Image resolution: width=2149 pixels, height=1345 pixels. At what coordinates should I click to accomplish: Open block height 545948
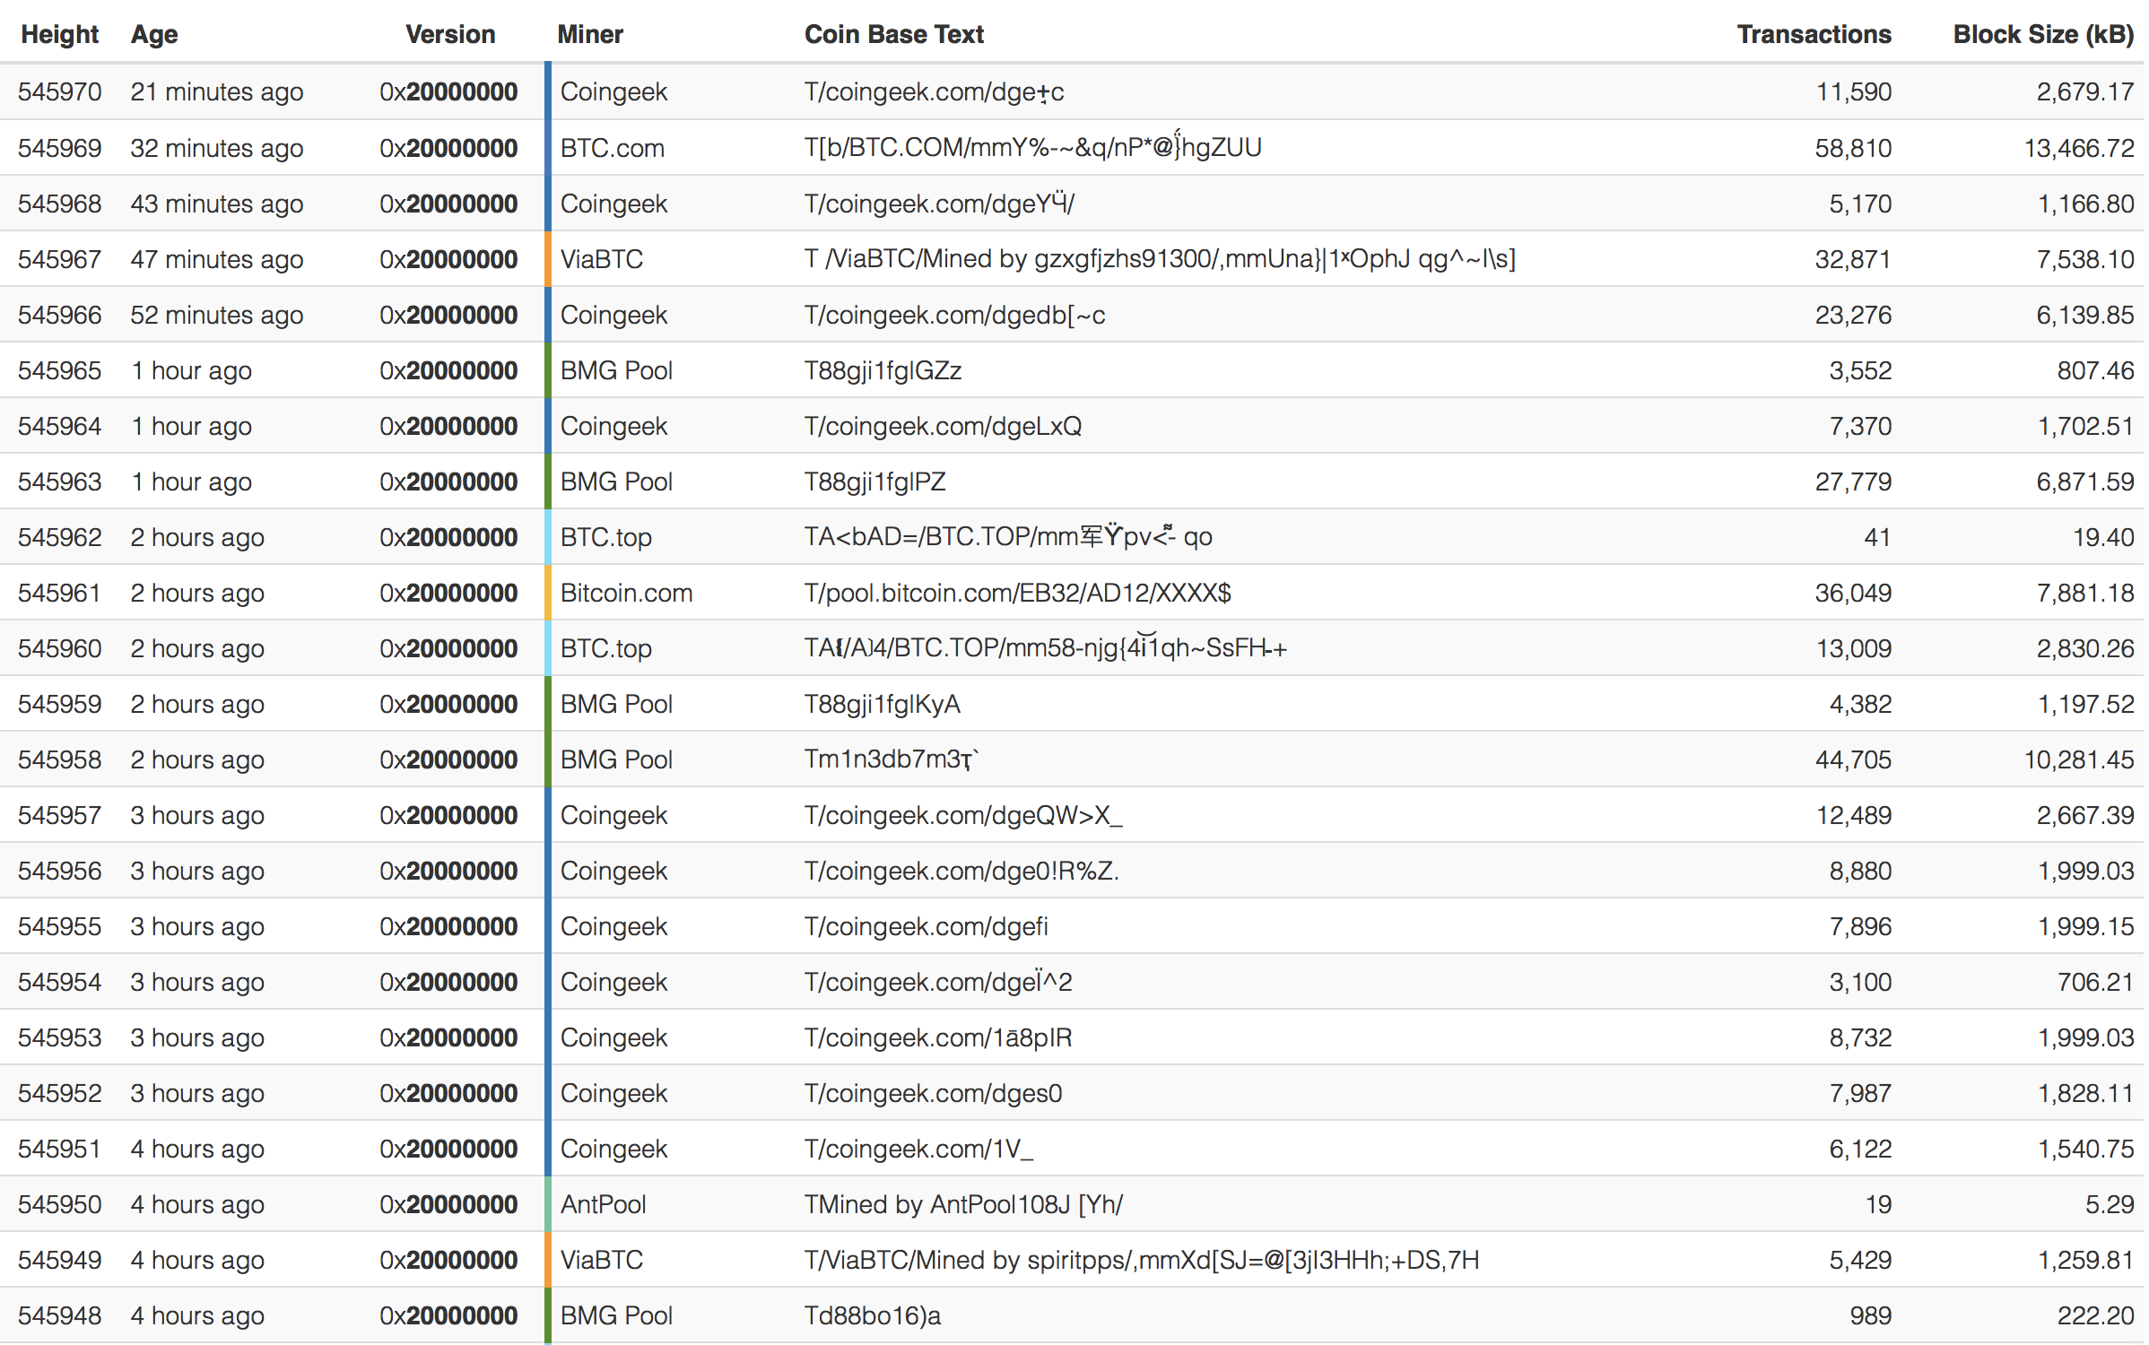tap(59, 1315)
